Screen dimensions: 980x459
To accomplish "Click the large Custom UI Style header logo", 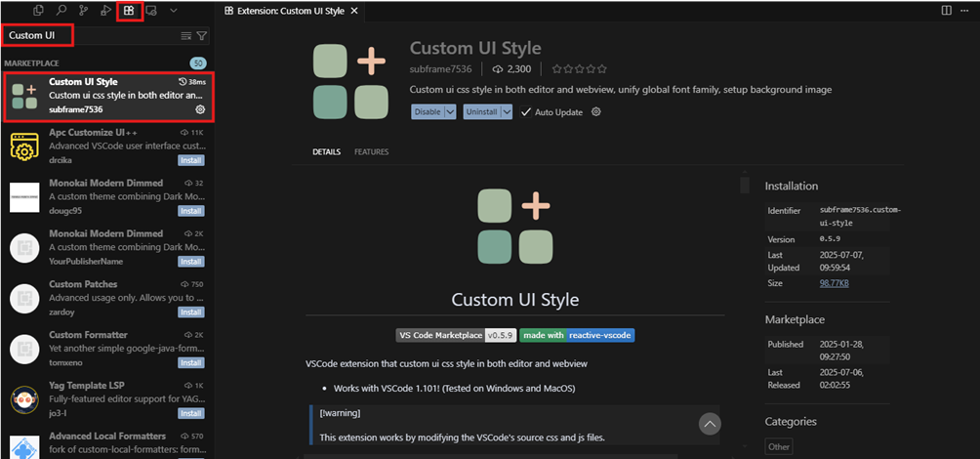I will pos(351,81).
